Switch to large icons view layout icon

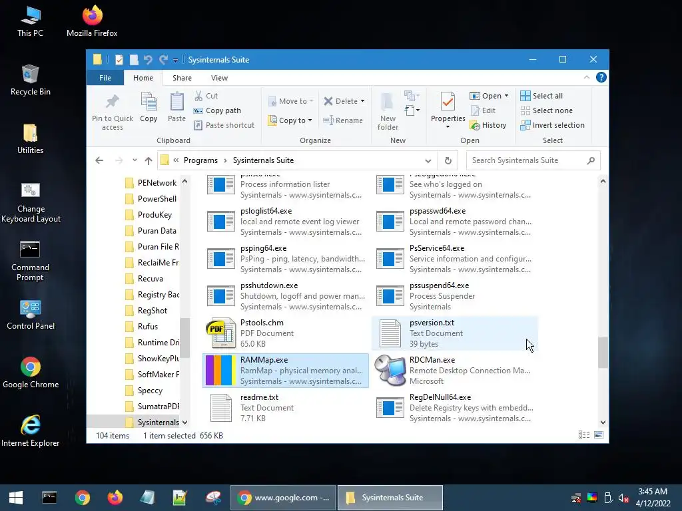coord(599,435)
